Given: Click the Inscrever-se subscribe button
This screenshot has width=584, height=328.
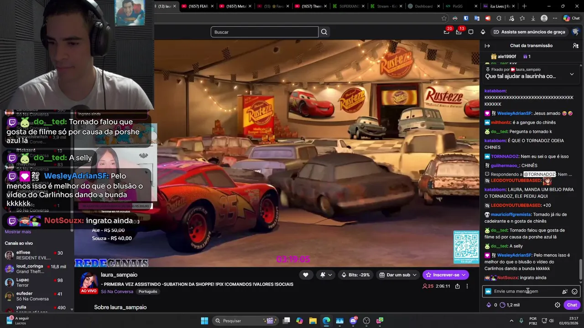Looking at the screenshot, I should click(445, 275).
